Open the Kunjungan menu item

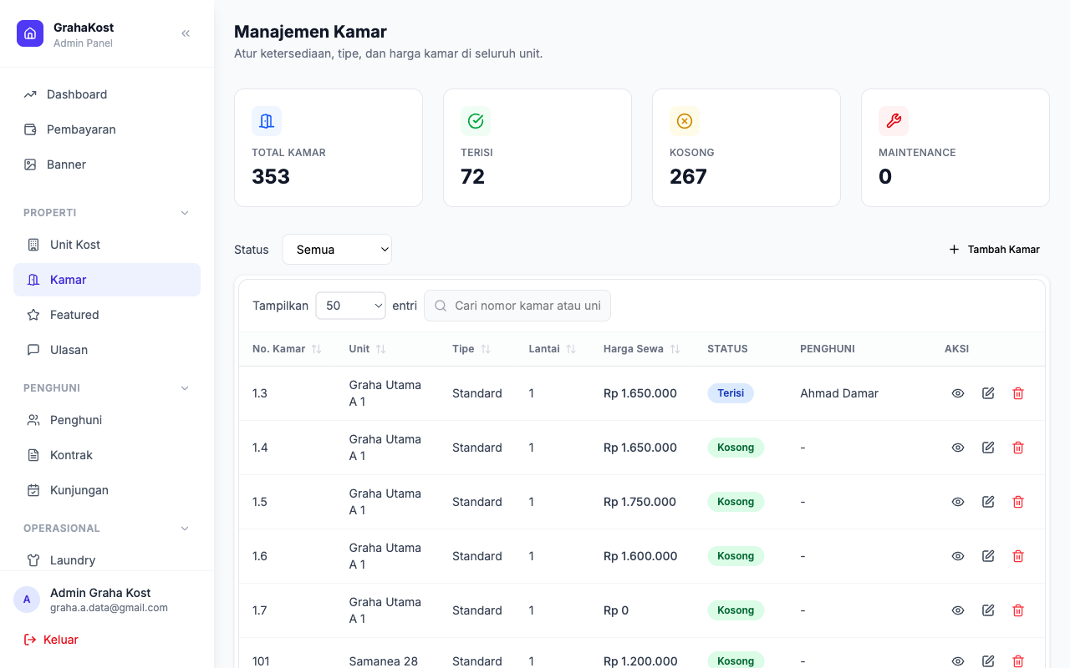point(107,490)
